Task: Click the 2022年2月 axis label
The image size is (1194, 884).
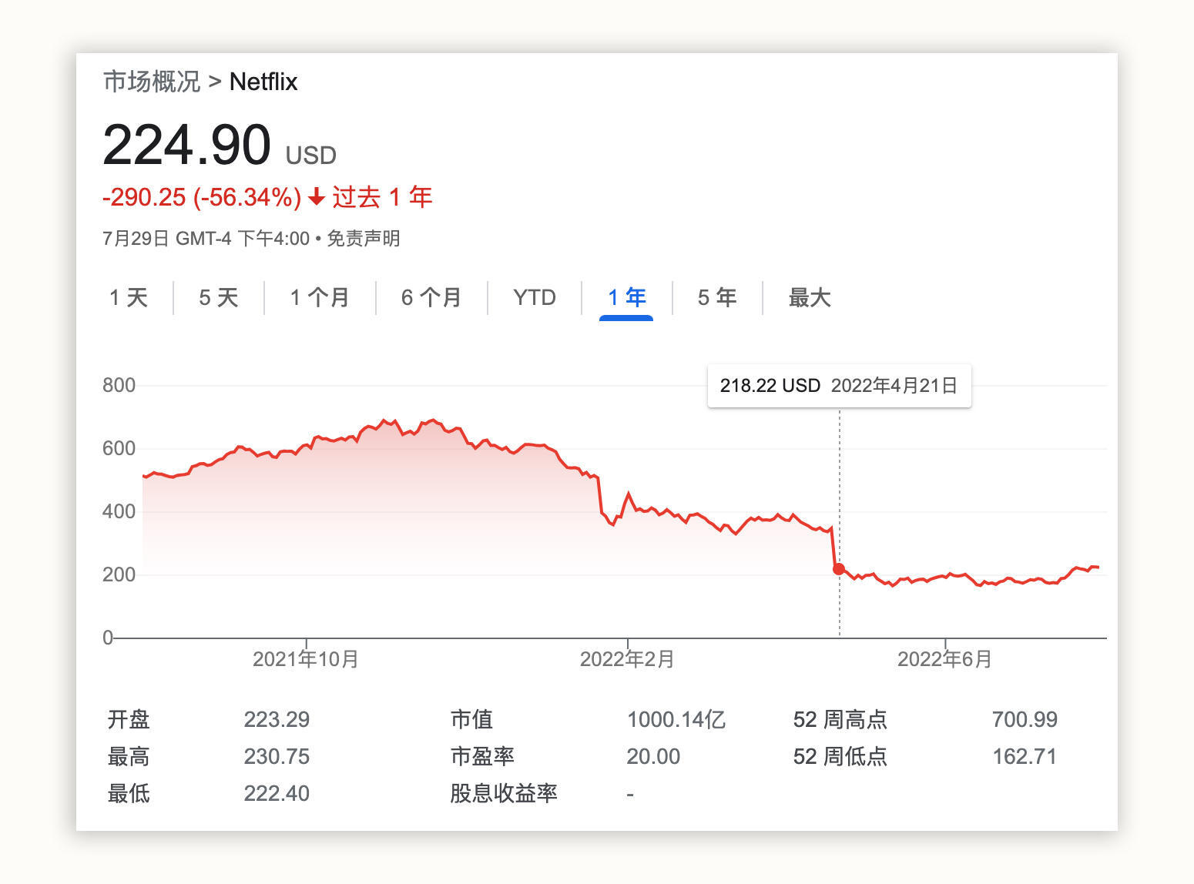Action: pyautogui.click(x=627, y=659)
